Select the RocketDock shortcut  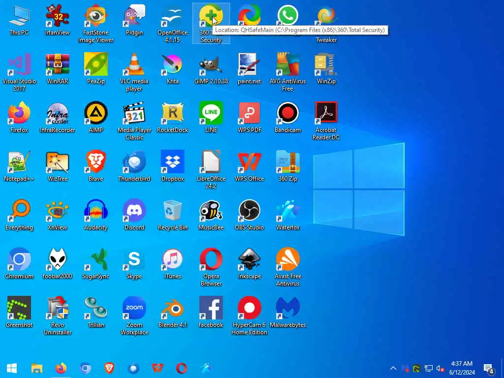point(173,117)
